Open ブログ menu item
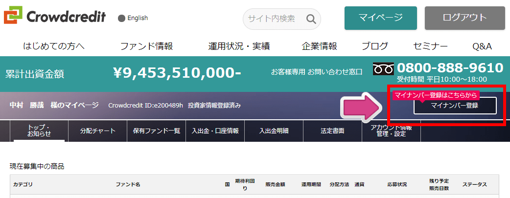510x198 pixels. [x=375, y=46]
